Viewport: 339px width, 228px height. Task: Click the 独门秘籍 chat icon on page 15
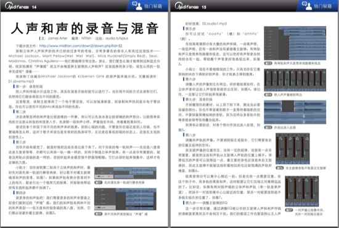307,6
